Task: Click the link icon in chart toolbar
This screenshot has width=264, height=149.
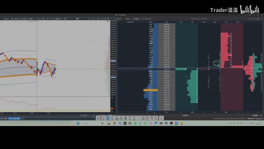Action: coord(94,19)
